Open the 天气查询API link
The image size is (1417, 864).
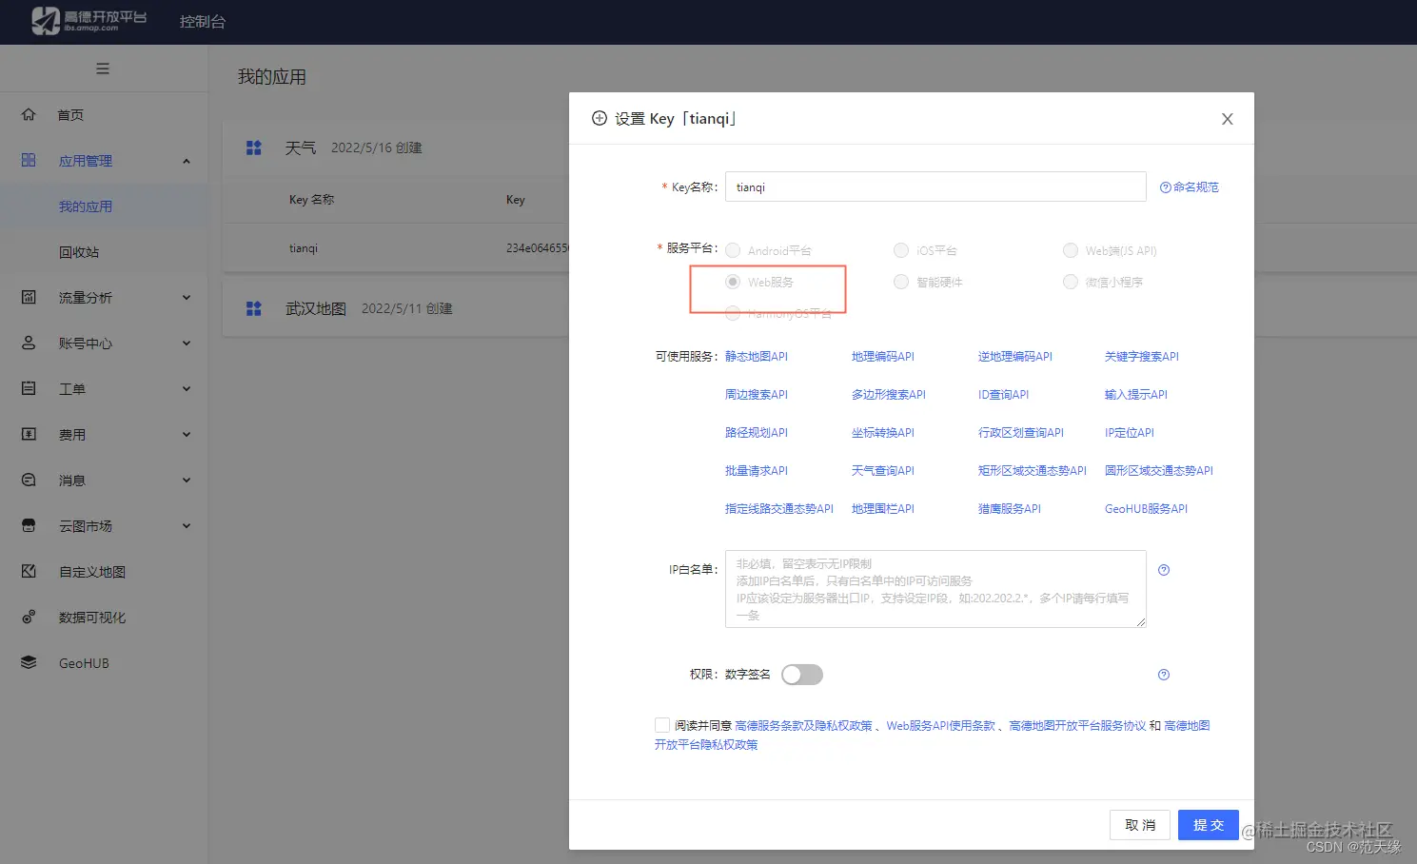point(881,470)
